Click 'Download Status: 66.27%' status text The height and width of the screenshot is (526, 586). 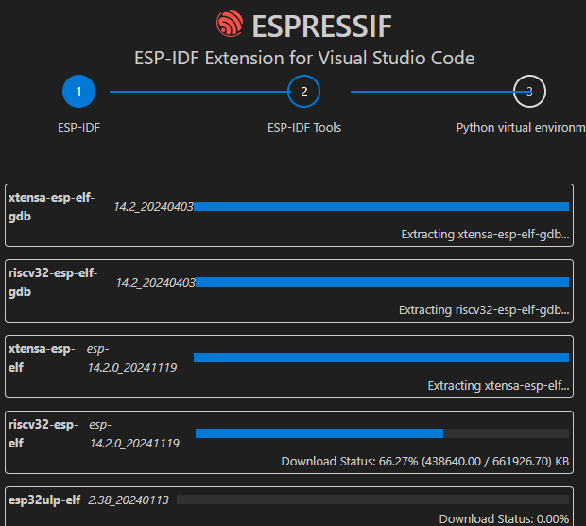pos(425,462)
